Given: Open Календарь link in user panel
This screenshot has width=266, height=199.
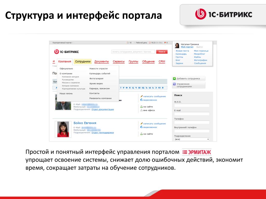Looking at the screenshot, I should 181,54.
